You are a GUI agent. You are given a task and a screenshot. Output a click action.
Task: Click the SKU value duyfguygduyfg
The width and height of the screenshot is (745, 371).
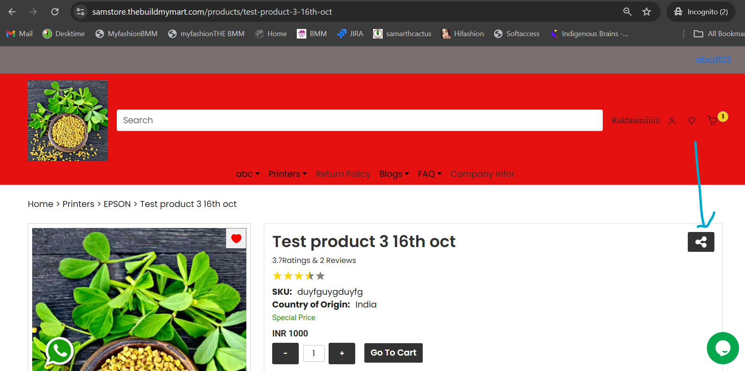coord(330,292)
